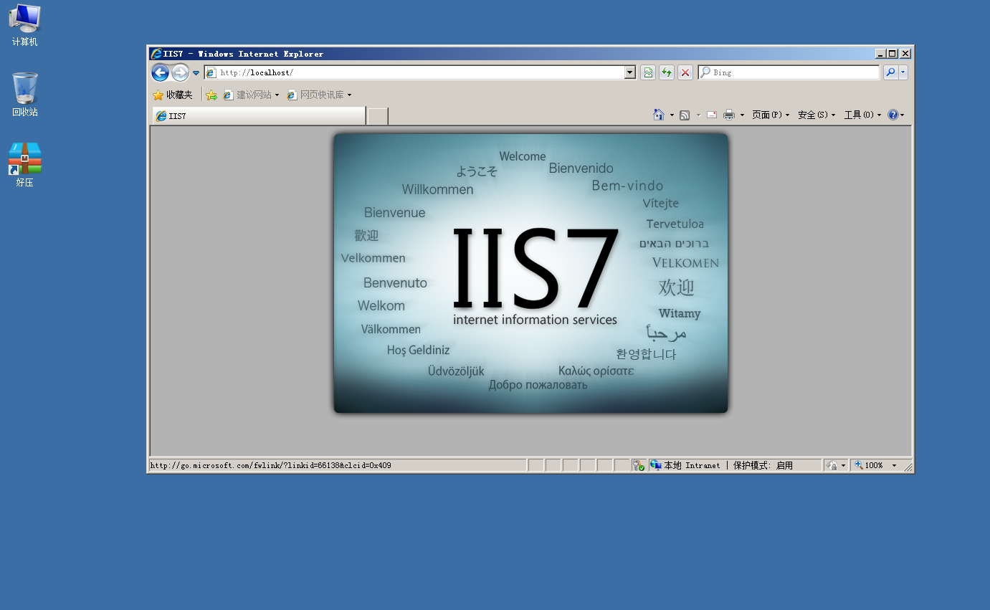Click the 本地 Intranet security zone indicator
This screenshot has height=610, width=990.
tap(734, 465)
